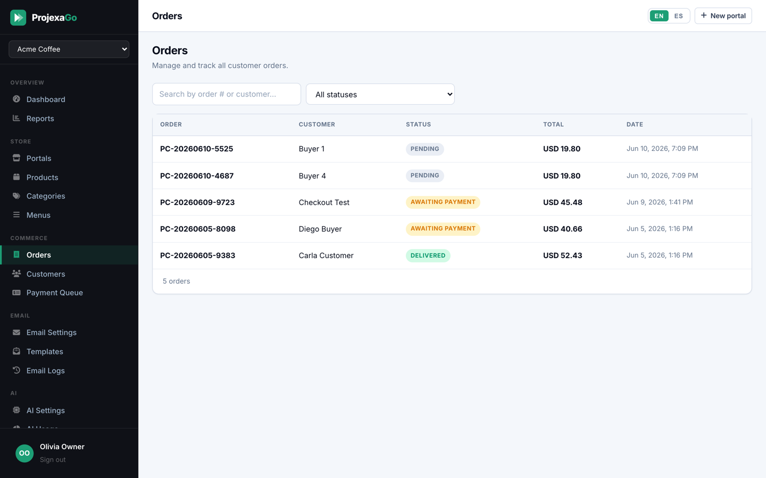Click customer Diego Buyer
766x478 pixels.
(320, 229)
